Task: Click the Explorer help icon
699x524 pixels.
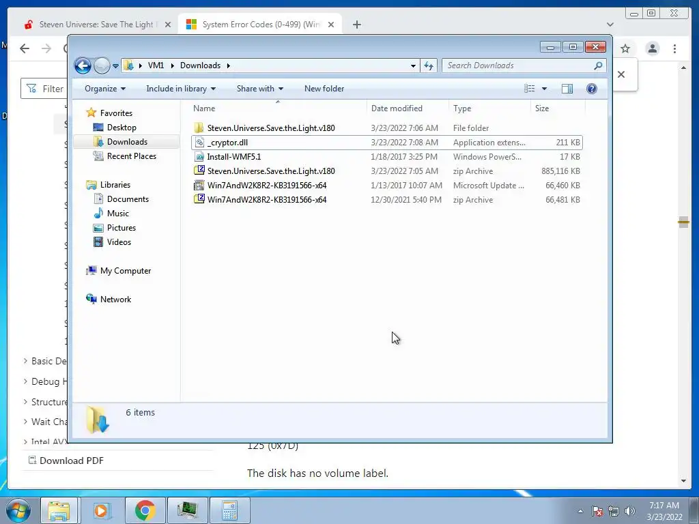Action: pyautogui.click(x=592, y=89)
